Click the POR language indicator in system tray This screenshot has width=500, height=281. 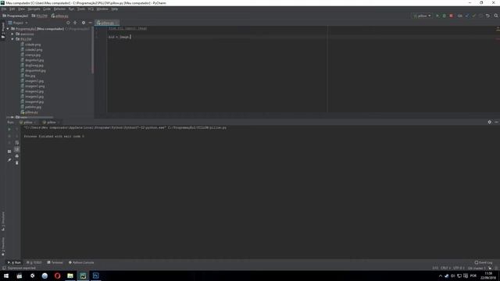click(473, 276)
